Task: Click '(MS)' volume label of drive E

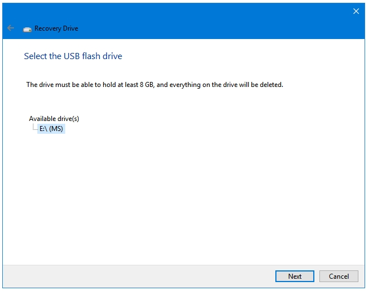Action: pos(56,129)
